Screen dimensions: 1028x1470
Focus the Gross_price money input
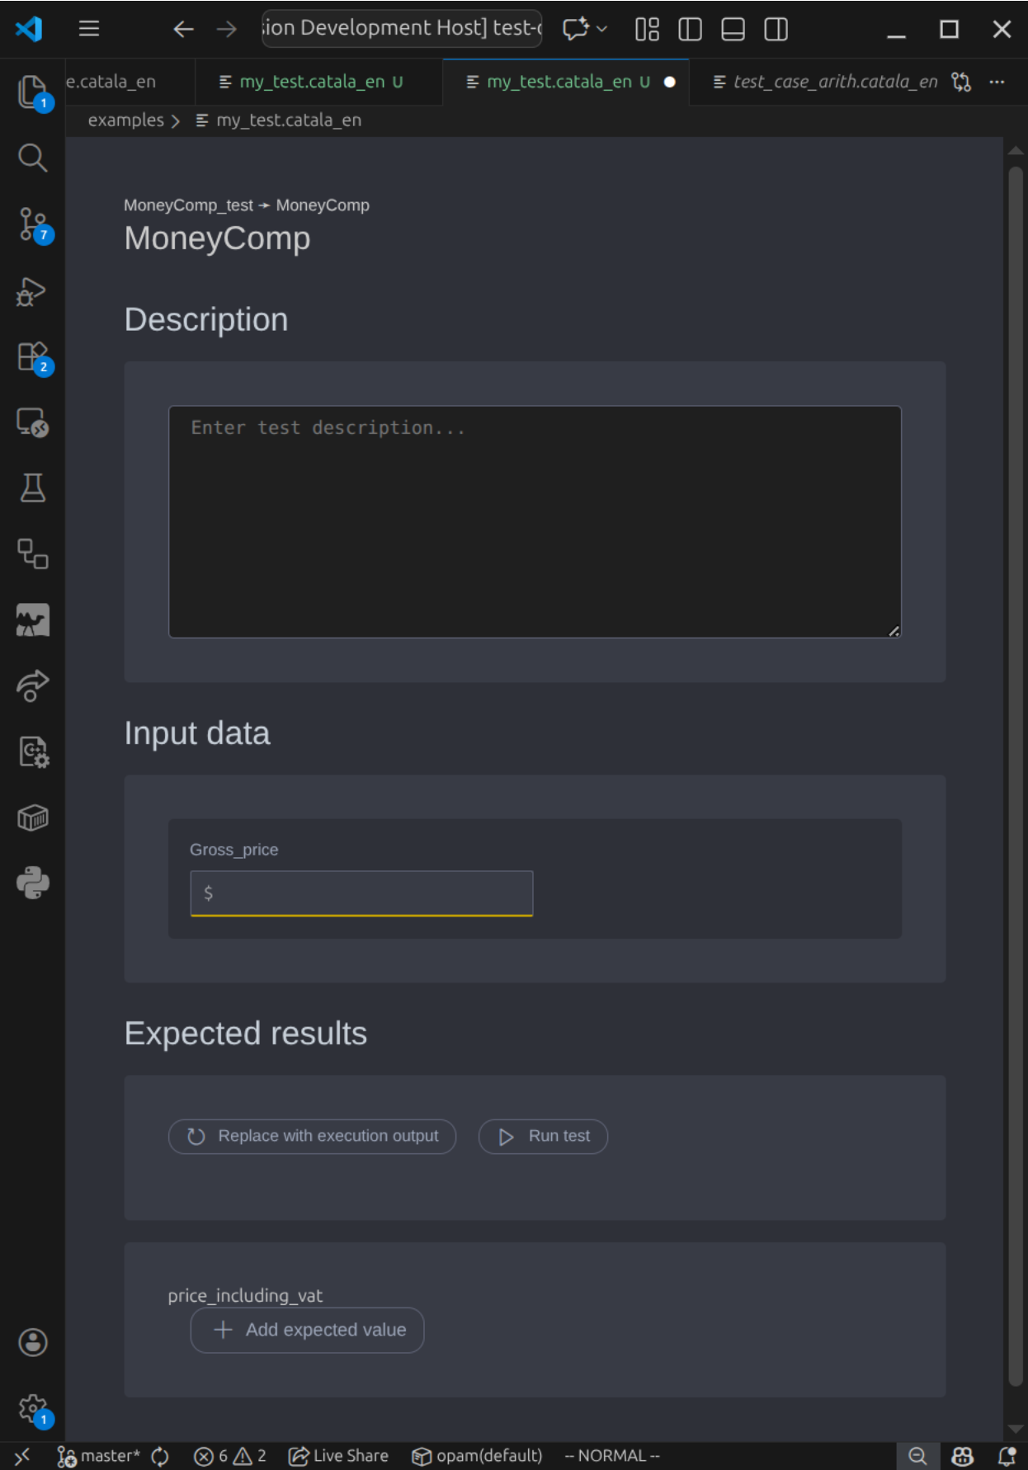(361, 893)
